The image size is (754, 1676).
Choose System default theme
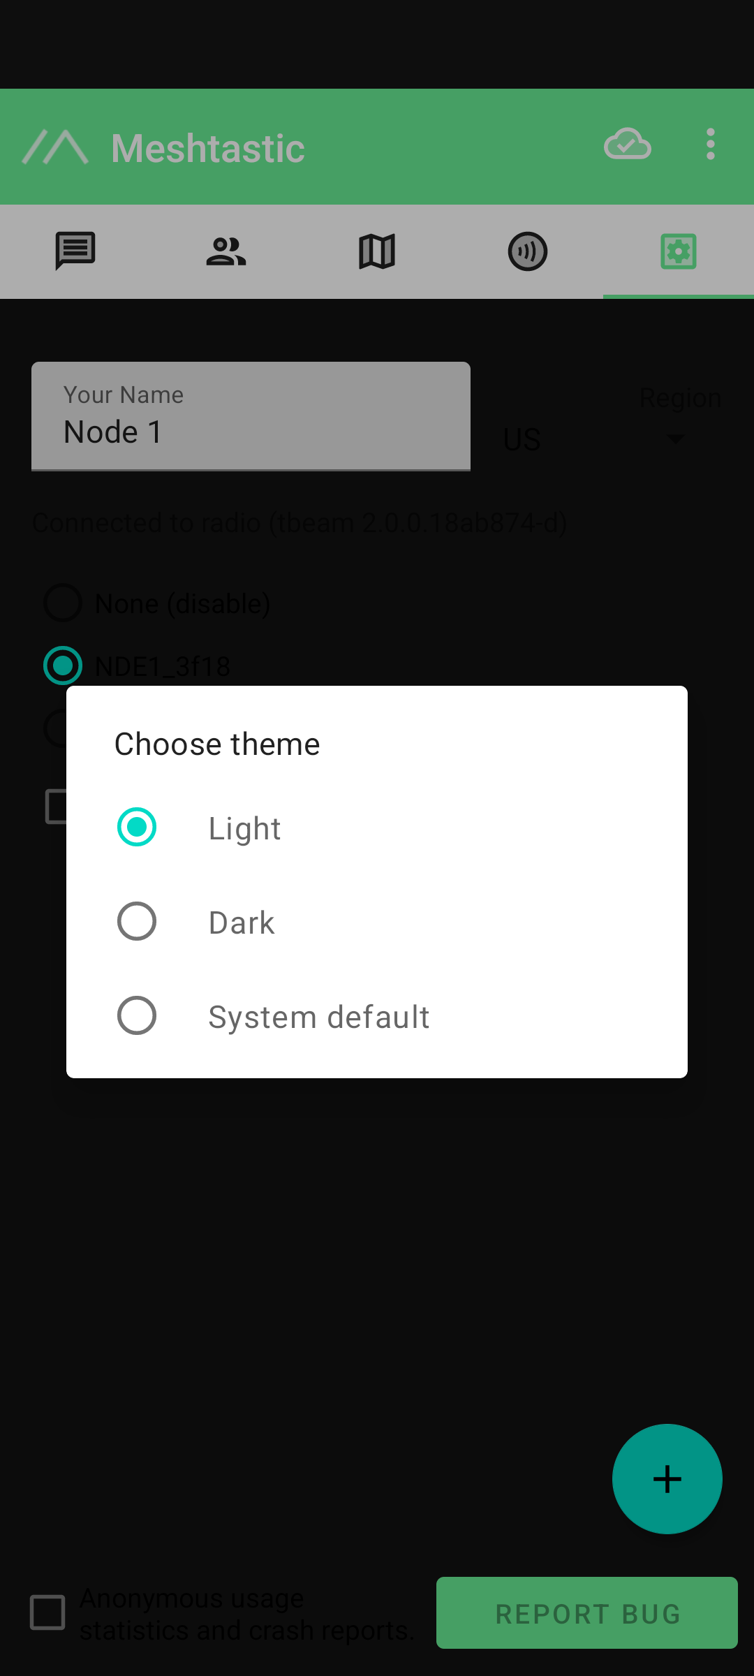[x=318, y=1016]
